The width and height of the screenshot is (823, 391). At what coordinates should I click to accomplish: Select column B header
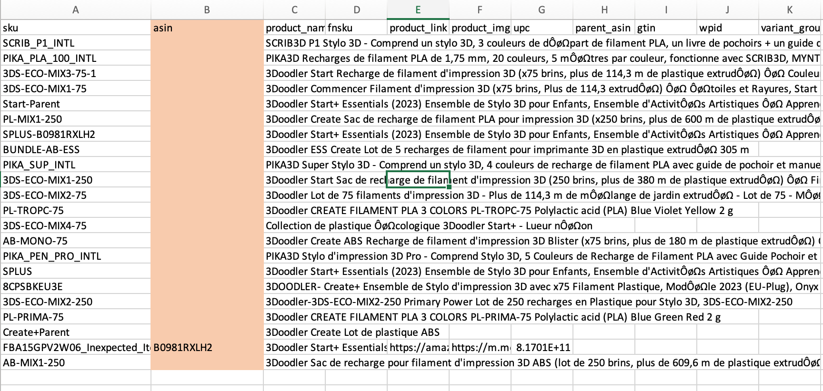pyautogui.click(x=207, y=10)
